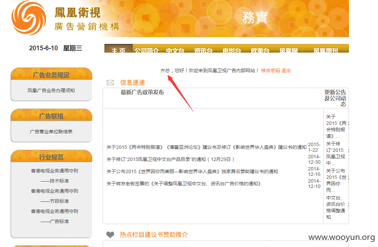This screenshot has width=378, height=247.
Task: Click the date 2014-12-10 in the list
Action: point(314,184)
